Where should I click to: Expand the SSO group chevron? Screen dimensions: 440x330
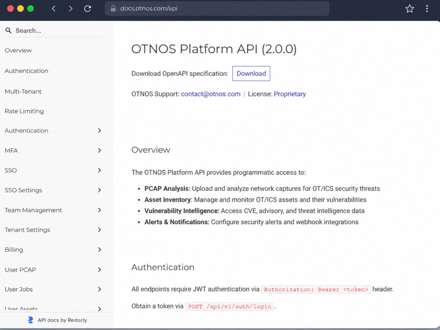click(x=99, y=170)
